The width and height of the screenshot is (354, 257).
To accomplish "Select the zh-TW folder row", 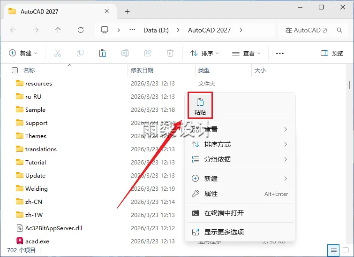I will tap(30, 215).
